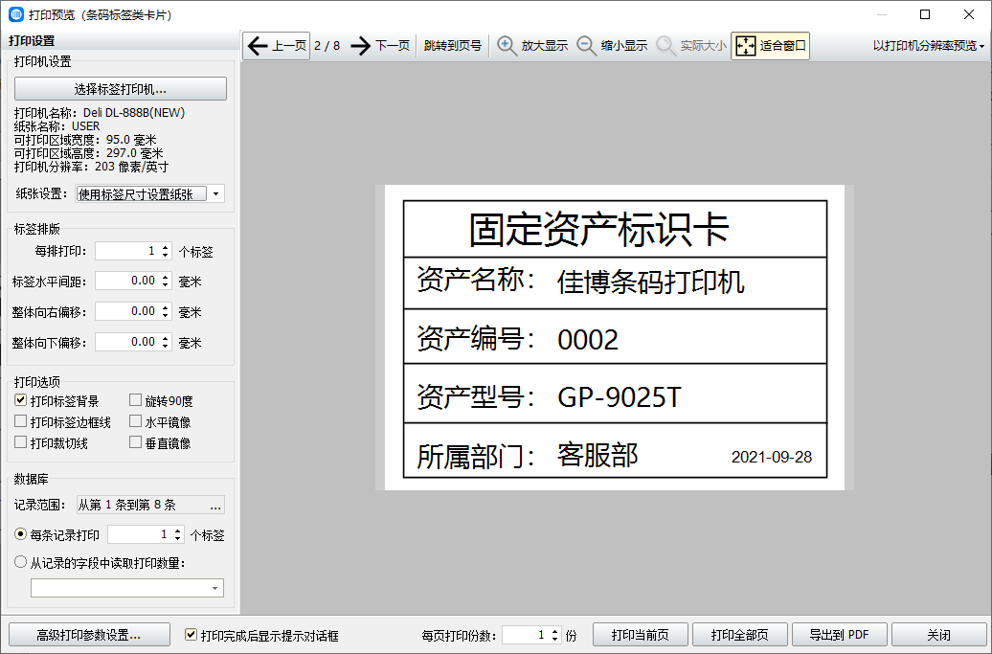
Task: Click 选择标签打印机... button
Action: point(121,88)
